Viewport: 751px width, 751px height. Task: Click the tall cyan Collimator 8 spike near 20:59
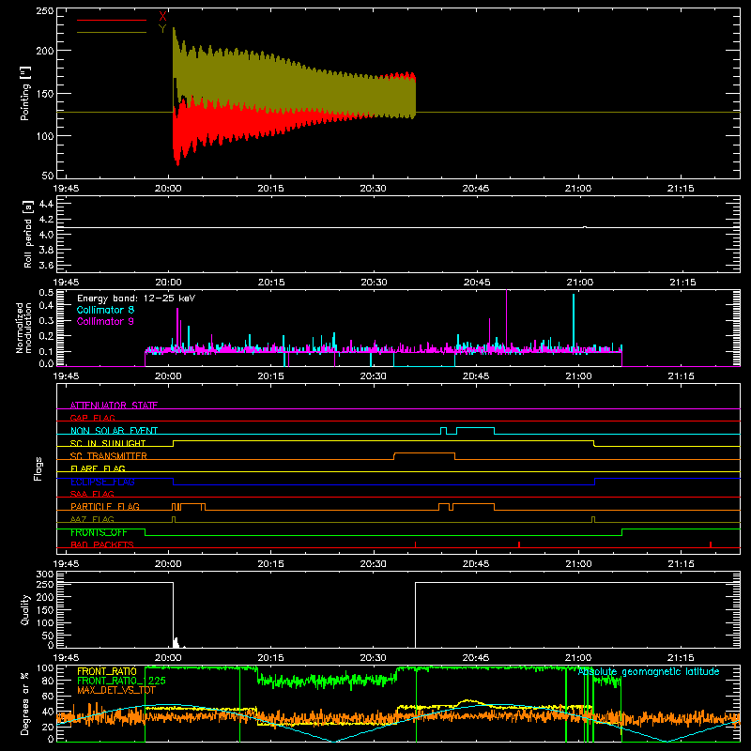point(574,321)
